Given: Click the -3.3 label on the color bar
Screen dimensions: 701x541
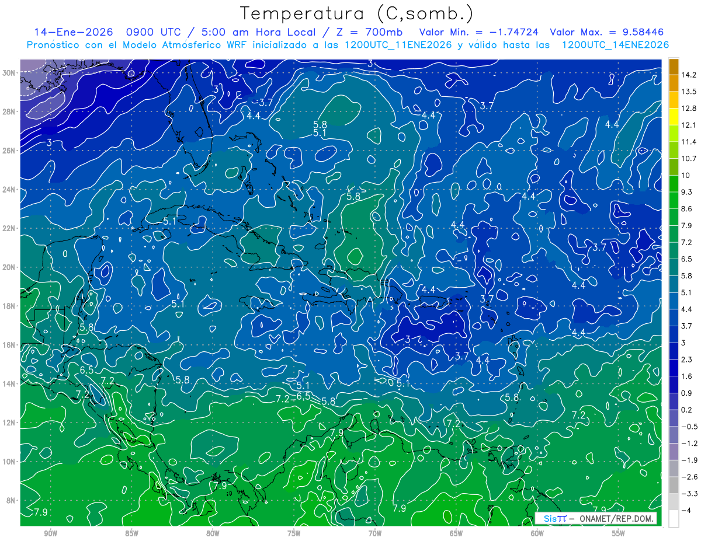Looking at the screenshot, I should click(689, 494).
